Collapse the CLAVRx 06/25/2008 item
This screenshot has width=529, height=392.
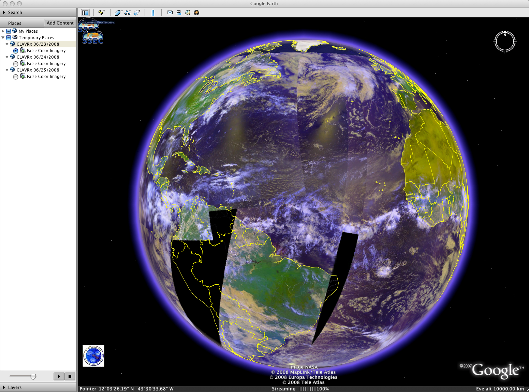click(7, 70)
